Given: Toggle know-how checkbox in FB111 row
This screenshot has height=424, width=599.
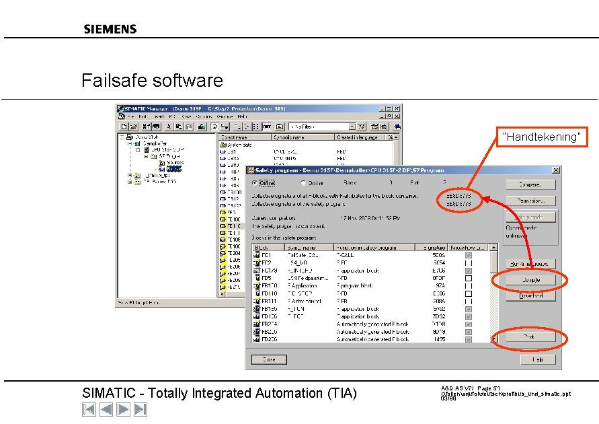Looking at the screenshot, I should [x=469, y=302].
